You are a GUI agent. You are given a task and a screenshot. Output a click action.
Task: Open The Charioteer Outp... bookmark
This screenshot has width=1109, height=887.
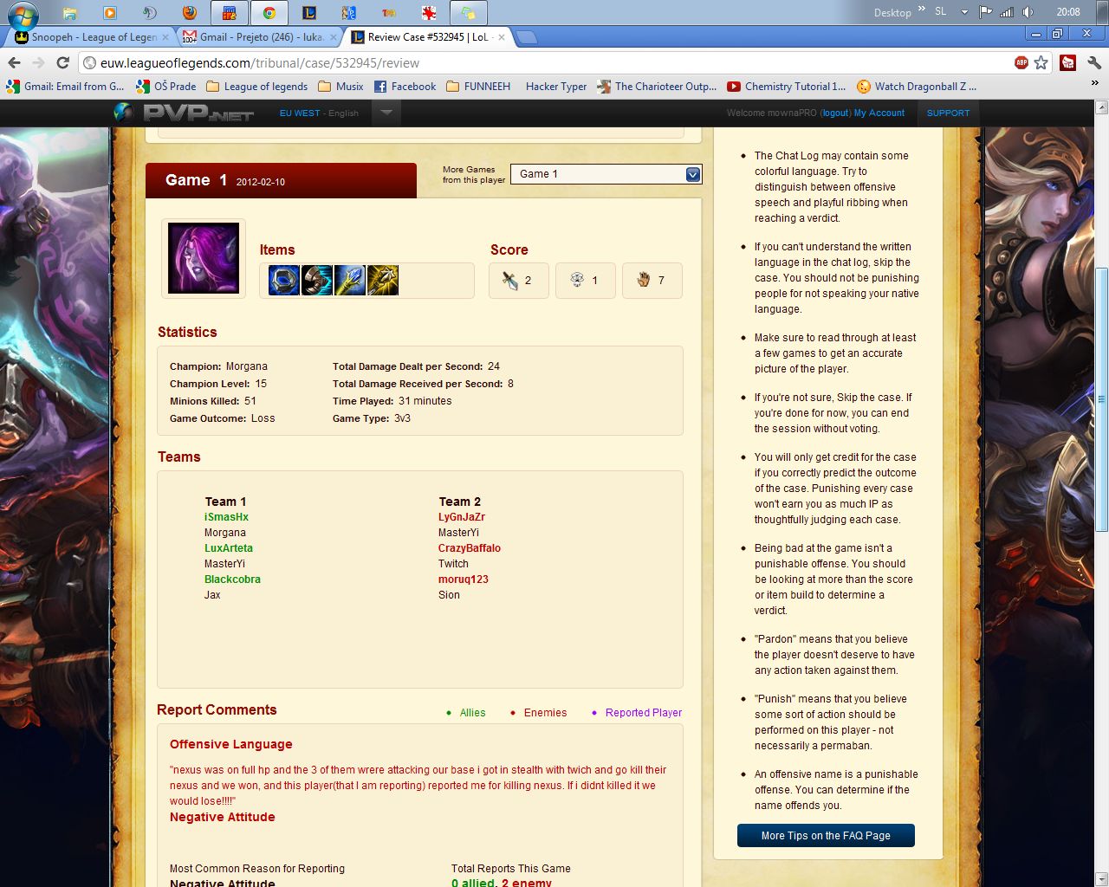click(658, 87)
